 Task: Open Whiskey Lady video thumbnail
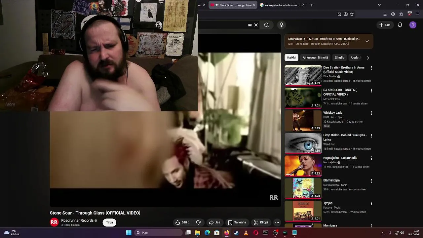pyautogui.click(x=303, y=121)
